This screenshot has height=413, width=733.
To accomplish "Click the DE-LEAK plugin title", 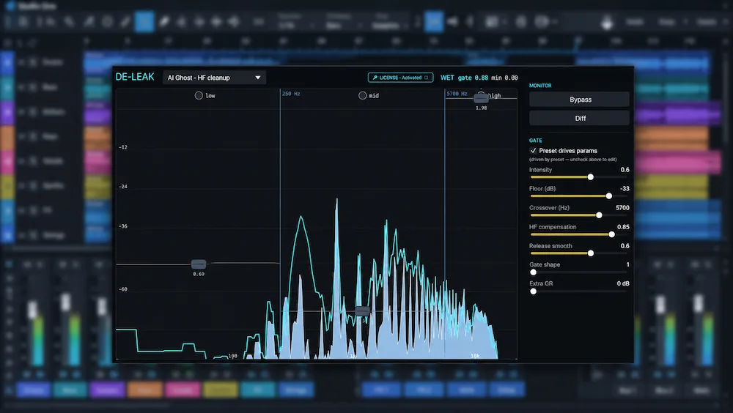I will click(x=135, y=77).
